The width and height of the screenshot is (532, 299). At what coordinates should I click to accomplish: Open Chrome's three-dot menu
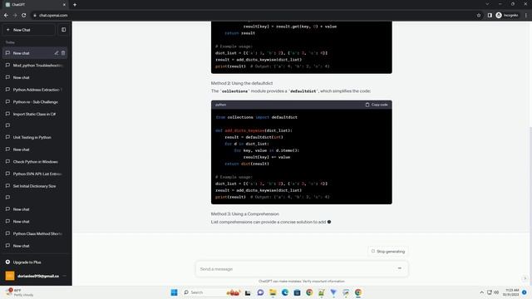pos(526,15)
